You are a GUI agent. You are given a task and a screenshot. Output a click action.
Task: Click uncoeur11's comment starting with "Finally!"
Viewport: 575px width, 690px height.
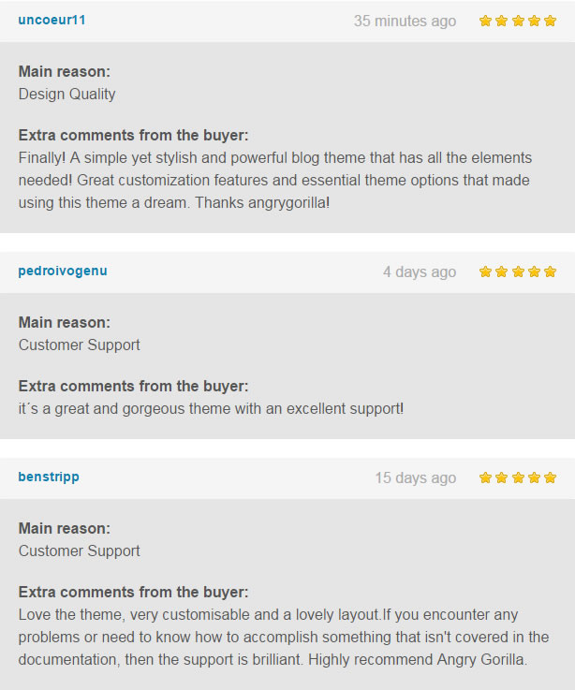[x=275, y=178]
